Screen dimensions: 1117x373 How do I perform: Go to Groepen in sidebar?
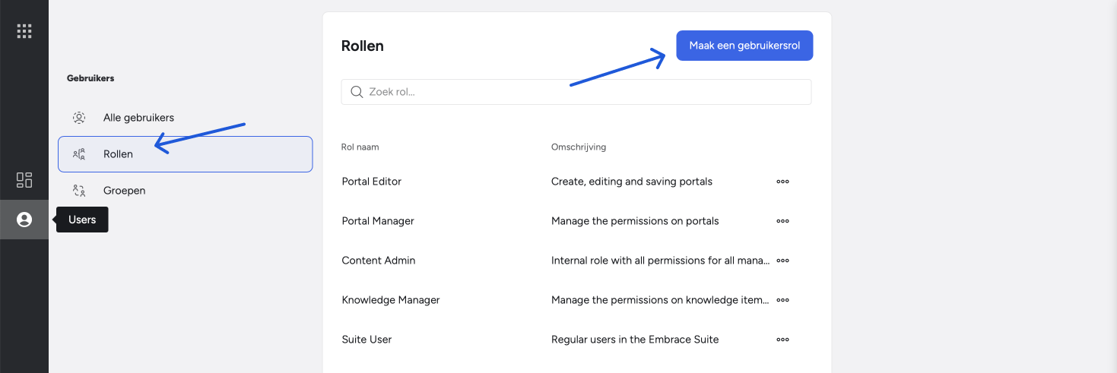[186, 191]
